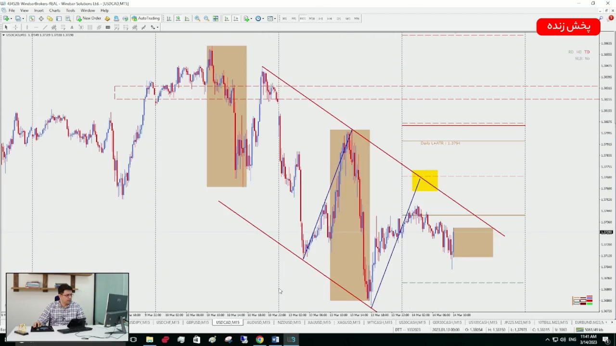Open Word from the taskbar

coord(275,340)
